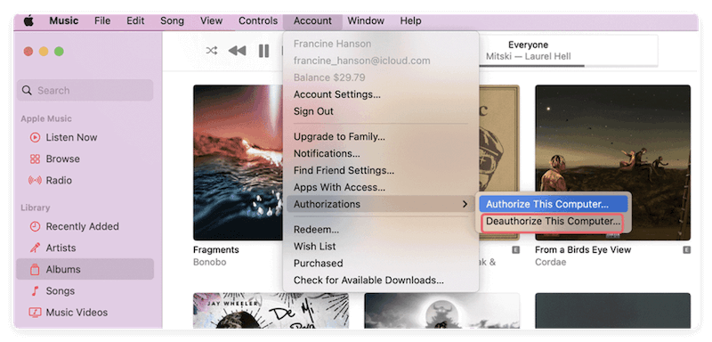This screenshot has height=342, width=712.
Task: Select the Authorizations menu item
Action: (x=381, y=204)
